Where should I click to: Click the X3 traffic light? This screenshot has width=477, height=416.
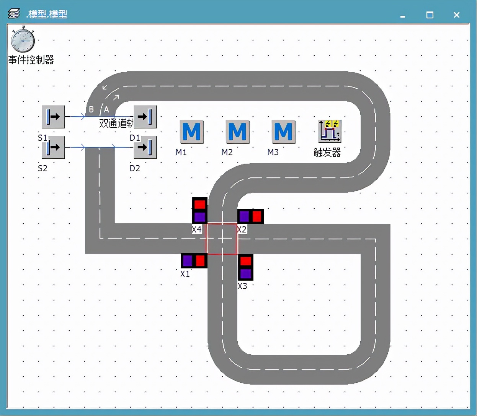point(246,267)
